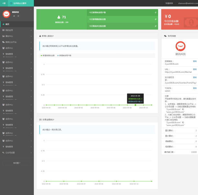Click user icon in 新增人数统计 header
Viewport: 198px width, 195px height.
[x=40, y=36]
